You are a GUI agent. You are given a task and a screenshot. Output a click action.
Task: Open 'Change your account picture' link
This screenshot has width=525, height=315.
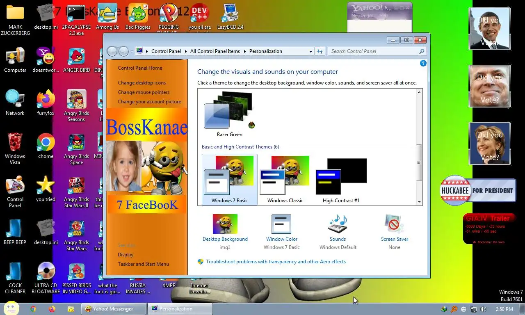point(149,102)
